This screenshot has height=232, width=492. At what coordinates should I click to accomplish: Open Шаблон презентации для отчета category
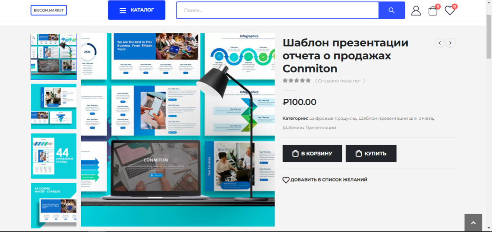click(x=396, y=119)
